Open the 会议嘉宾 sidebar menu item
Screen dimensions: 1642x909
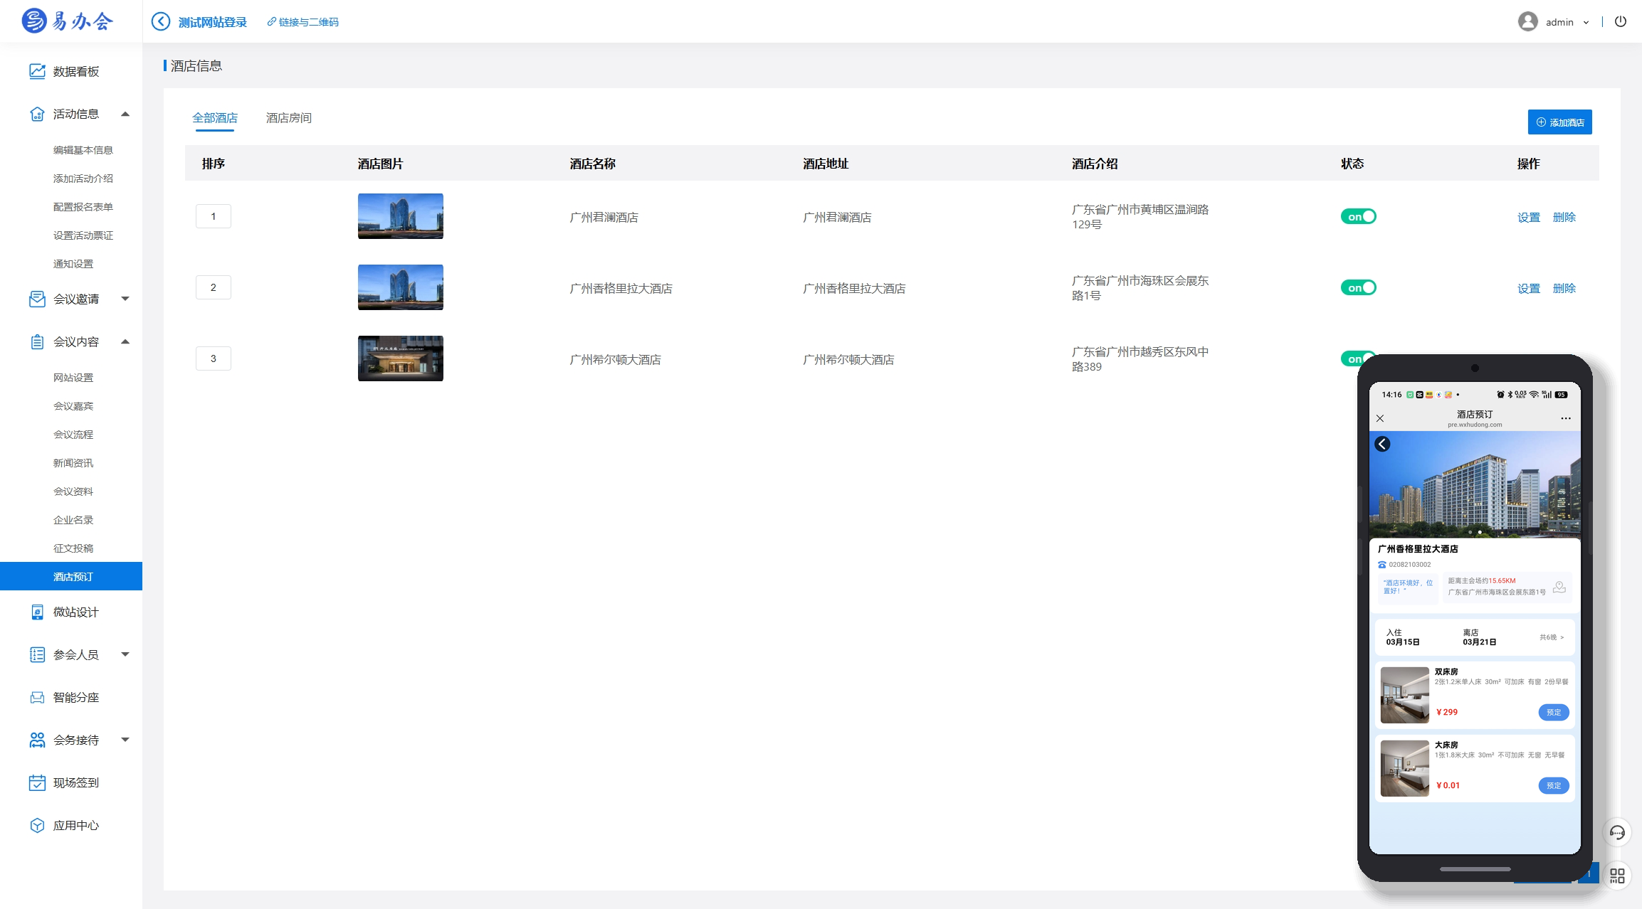pyautogui.click(x=73, y=406)
